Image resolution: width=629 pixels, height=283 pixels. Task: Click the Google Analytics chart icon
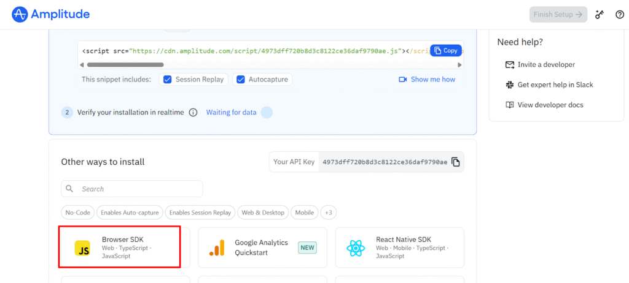[217, 247]
